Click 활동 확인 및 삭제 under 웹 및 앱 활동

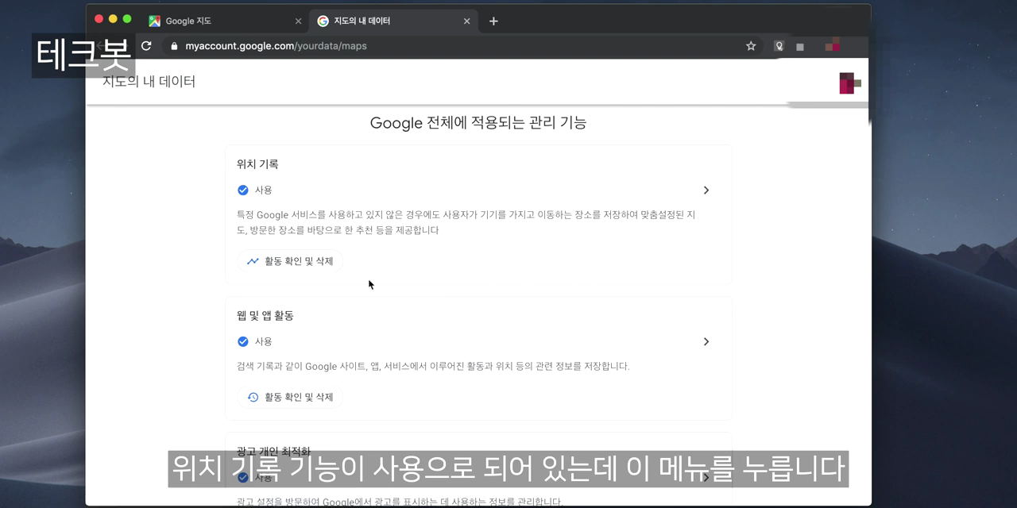click(290, 397)
